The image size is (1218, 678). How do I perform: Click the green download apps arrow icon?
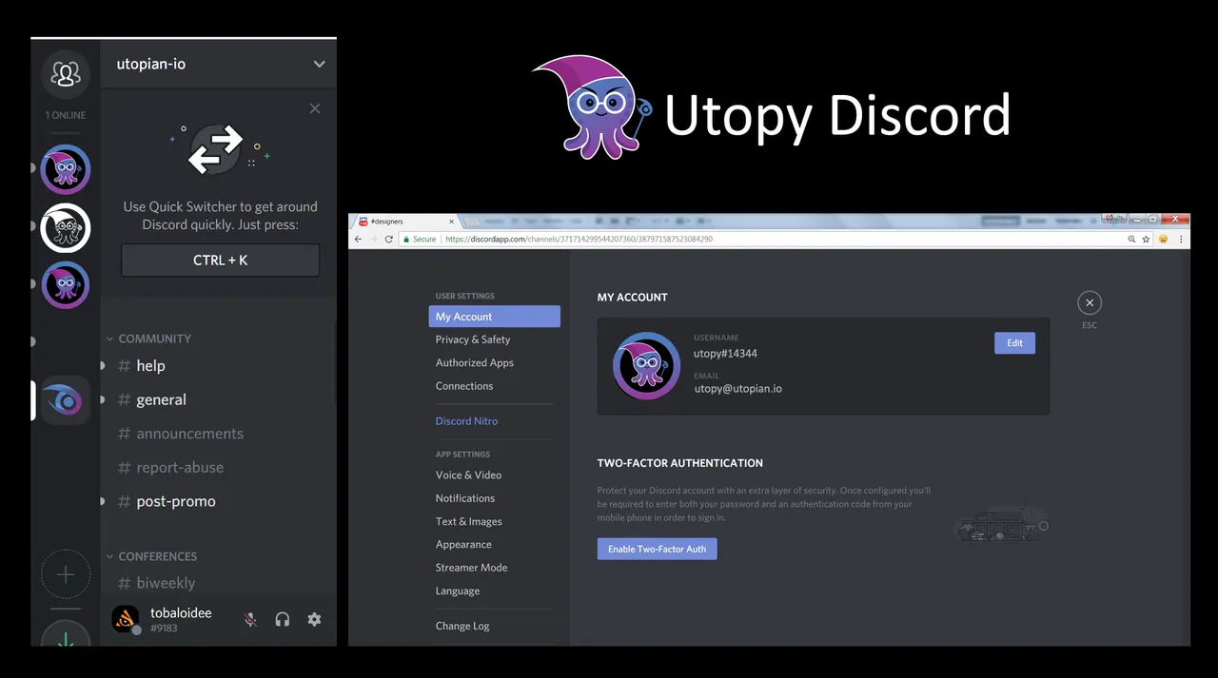tap(66, 634)
